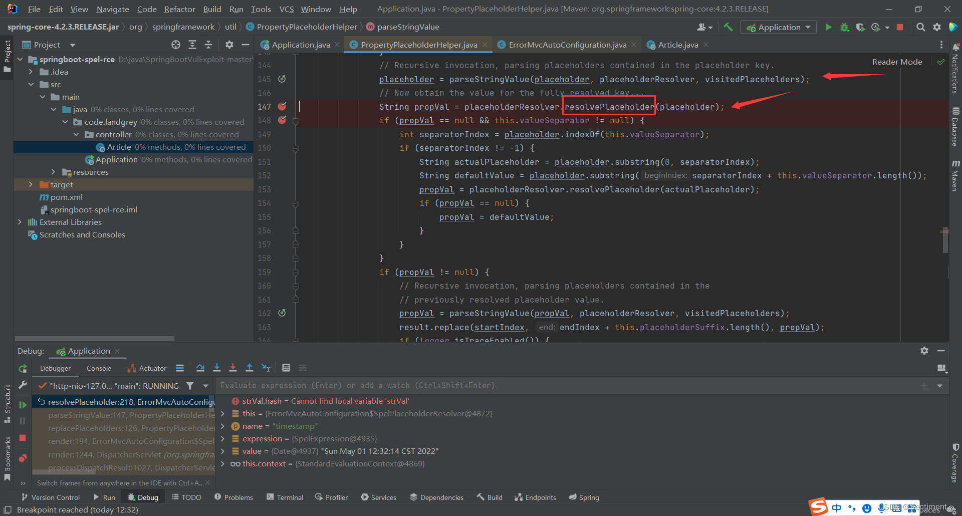Click Select Opened File target icon
Screen dimensions: 962x516
[176, 45]
